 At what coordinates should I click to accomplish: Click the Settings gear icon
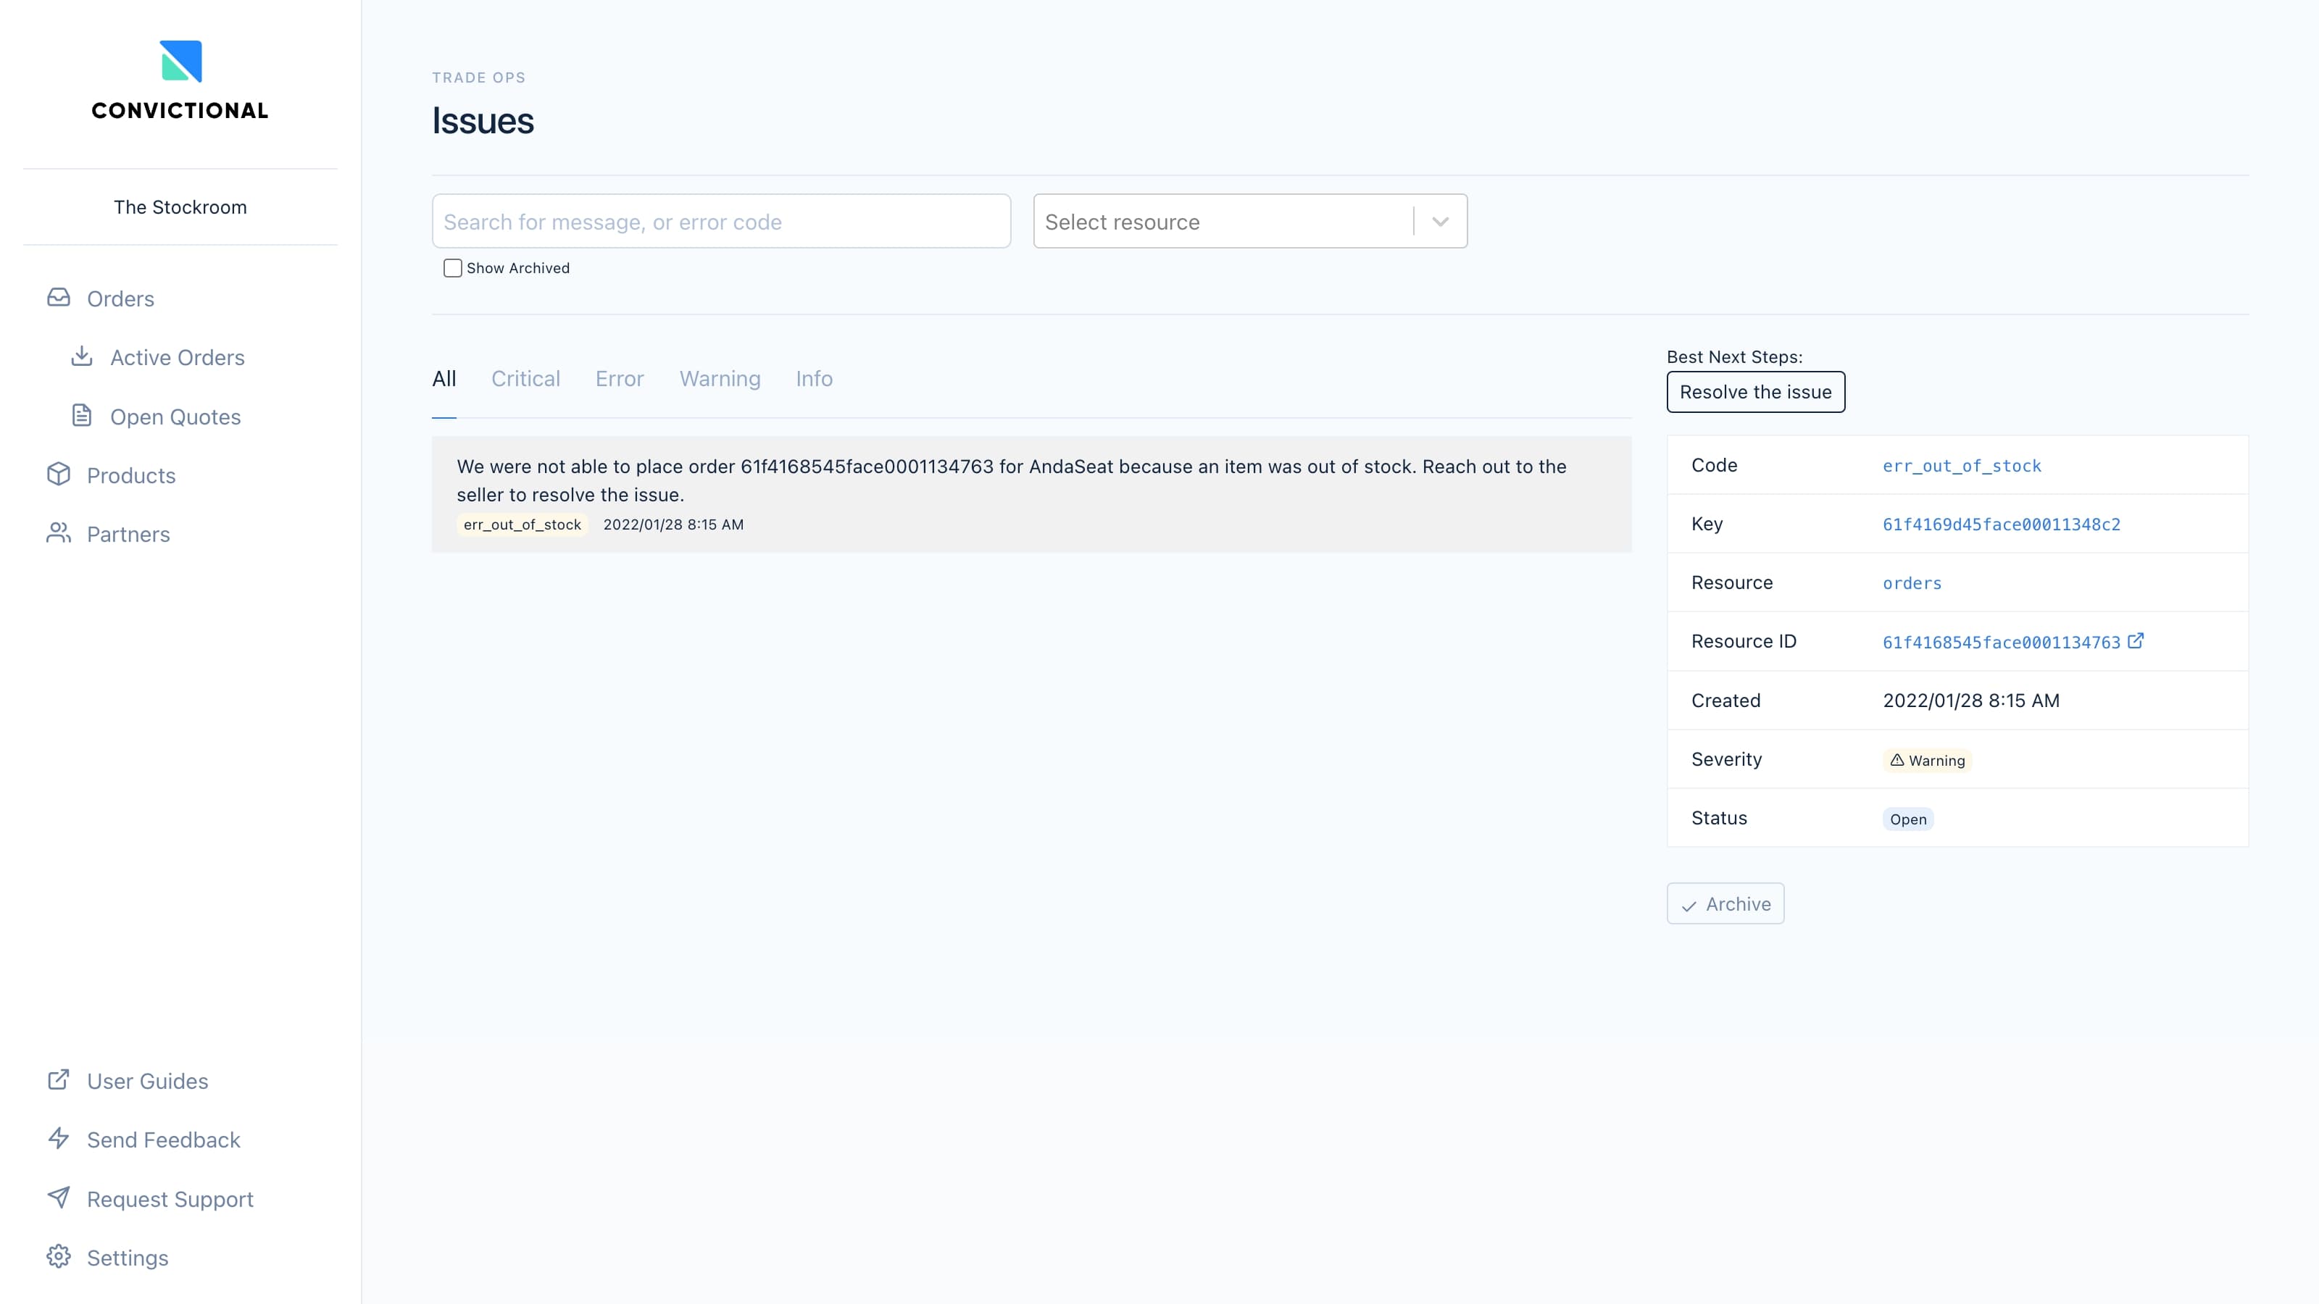59,1256
